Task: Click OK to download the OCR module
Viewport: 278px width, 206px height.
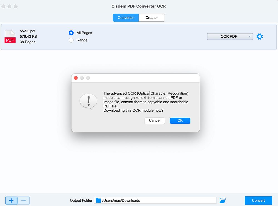Action: [x=180, y=120]
